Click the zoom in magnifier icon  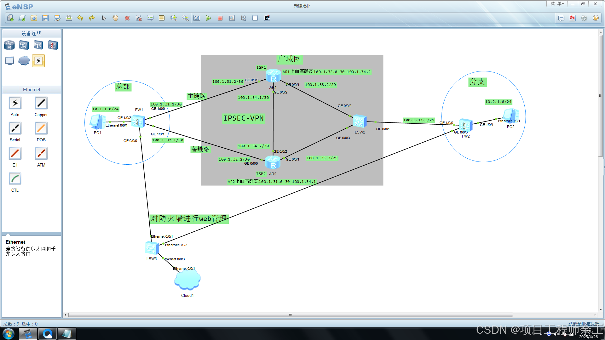pyautogui.click(x=174, y=18)
